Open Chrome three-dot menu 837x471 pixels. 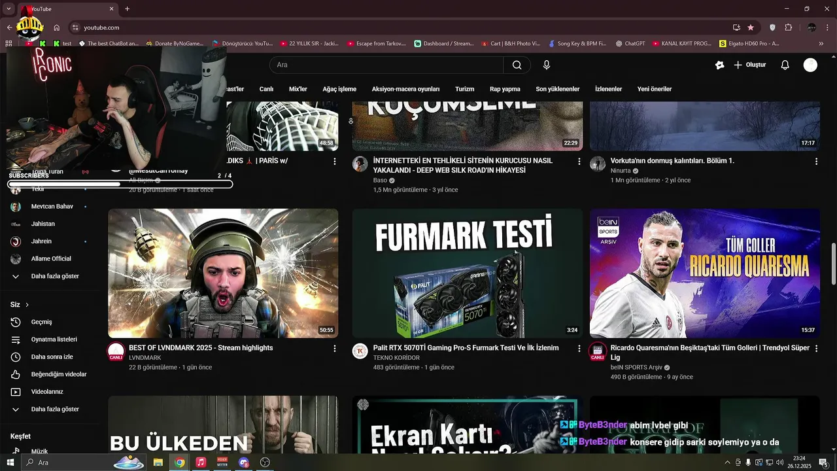tap(827, 27)
